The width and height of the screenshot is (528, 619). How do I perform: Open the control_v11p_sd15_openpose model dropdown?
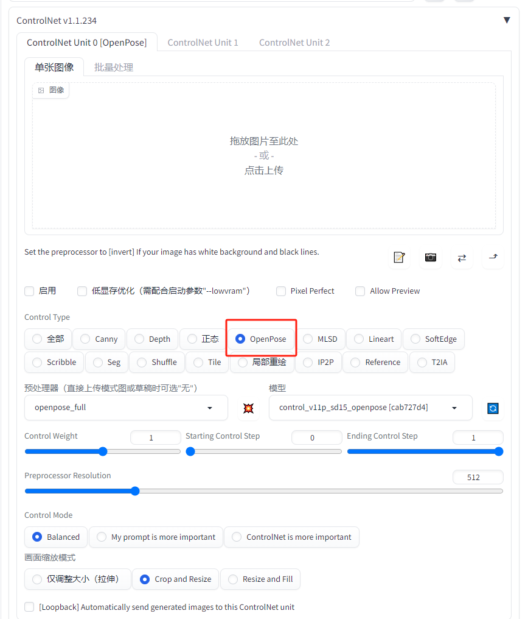[x=370, y=408]
